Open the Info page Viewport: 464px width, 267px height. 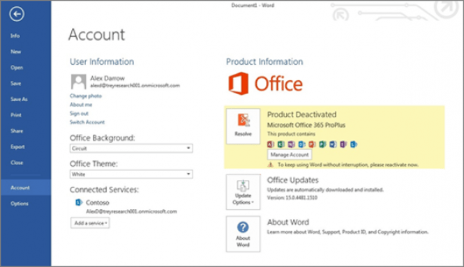15,36
